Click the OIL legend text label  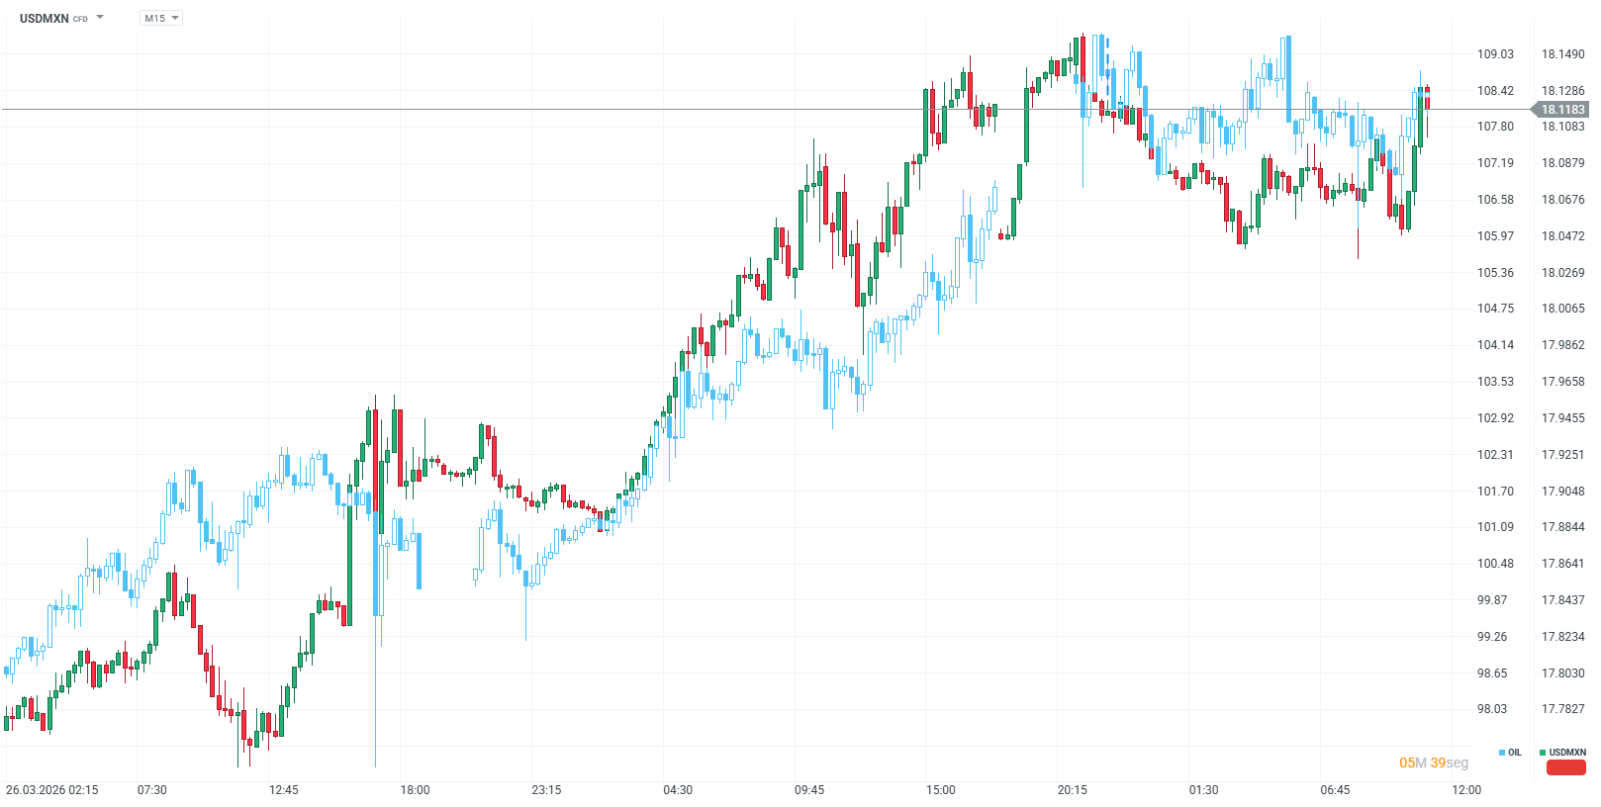pos(1514,753)
